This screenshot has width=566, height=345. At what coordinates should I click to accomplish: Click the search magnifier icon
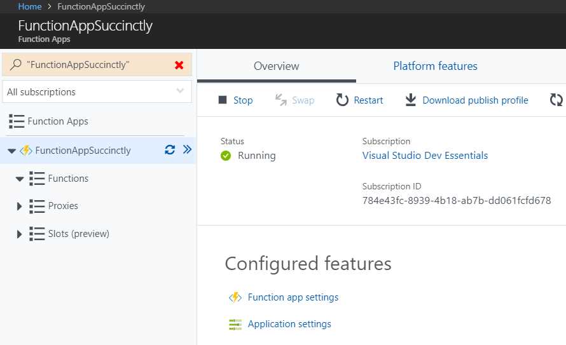coord(15,65)
